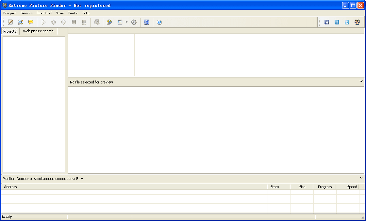Open the Download menu
Screen dimensions: 366x221
pyautogui.click(x=44, y=13)
